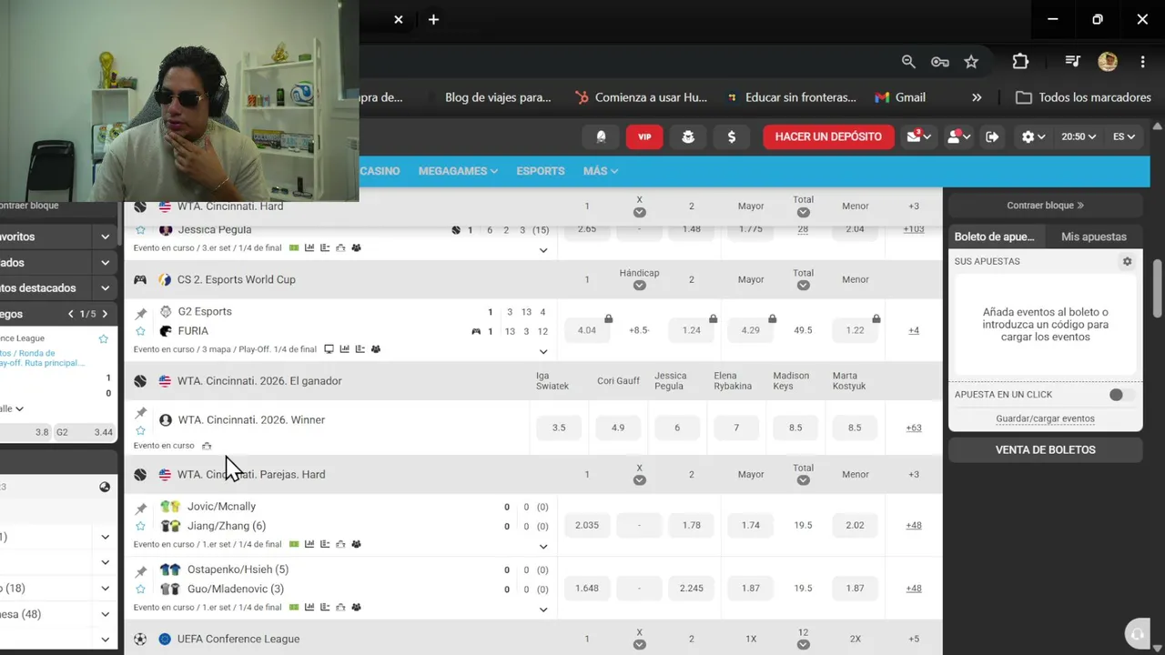This screenshot has width=1165, height=655.
Task: Switch to the Mis apuestas tab
Action: pyautogui.click(x=1094, y=237)
